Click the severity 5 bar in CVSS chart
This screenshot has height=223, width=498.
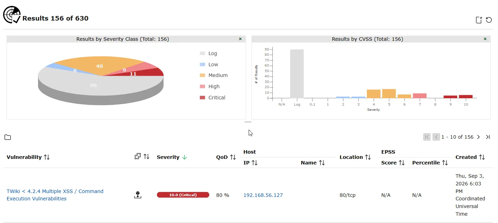[x=389, y=93]
